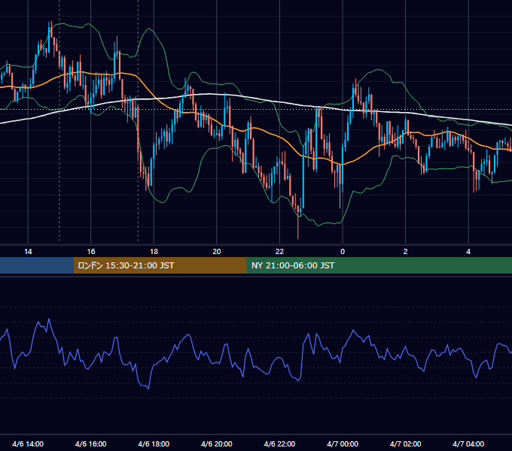Click the 4/6 18:00 label on the lower axis
Screen dimensions: 512x451
[154, 444]
